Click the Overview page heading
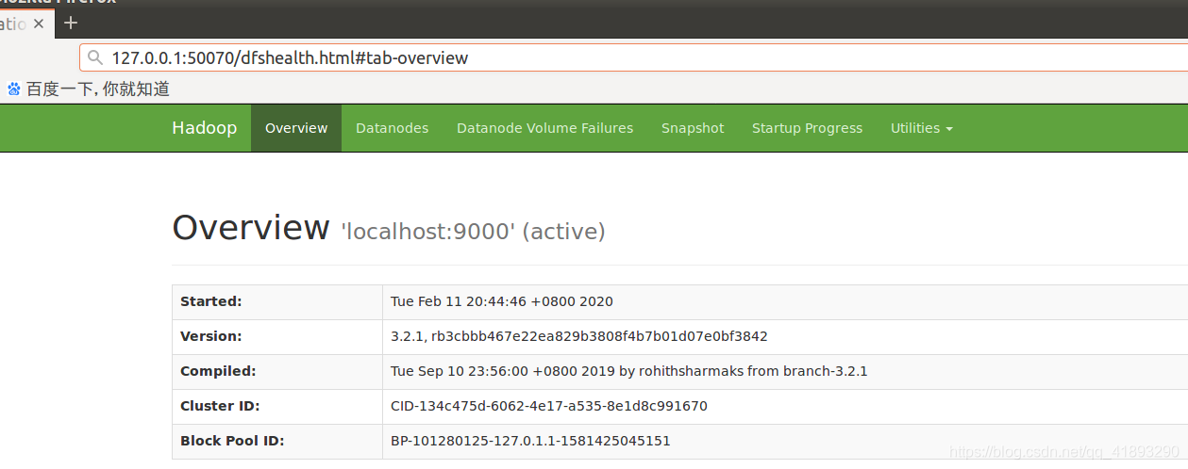This screenshot has height=469, width=1188. (251, 228)
